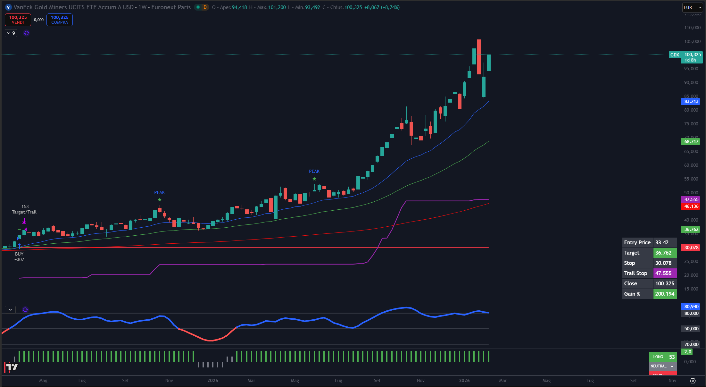Click the blue BUY arrow marker
The image size is (706, 387).
pyautogui.click(x=20, y=246)
